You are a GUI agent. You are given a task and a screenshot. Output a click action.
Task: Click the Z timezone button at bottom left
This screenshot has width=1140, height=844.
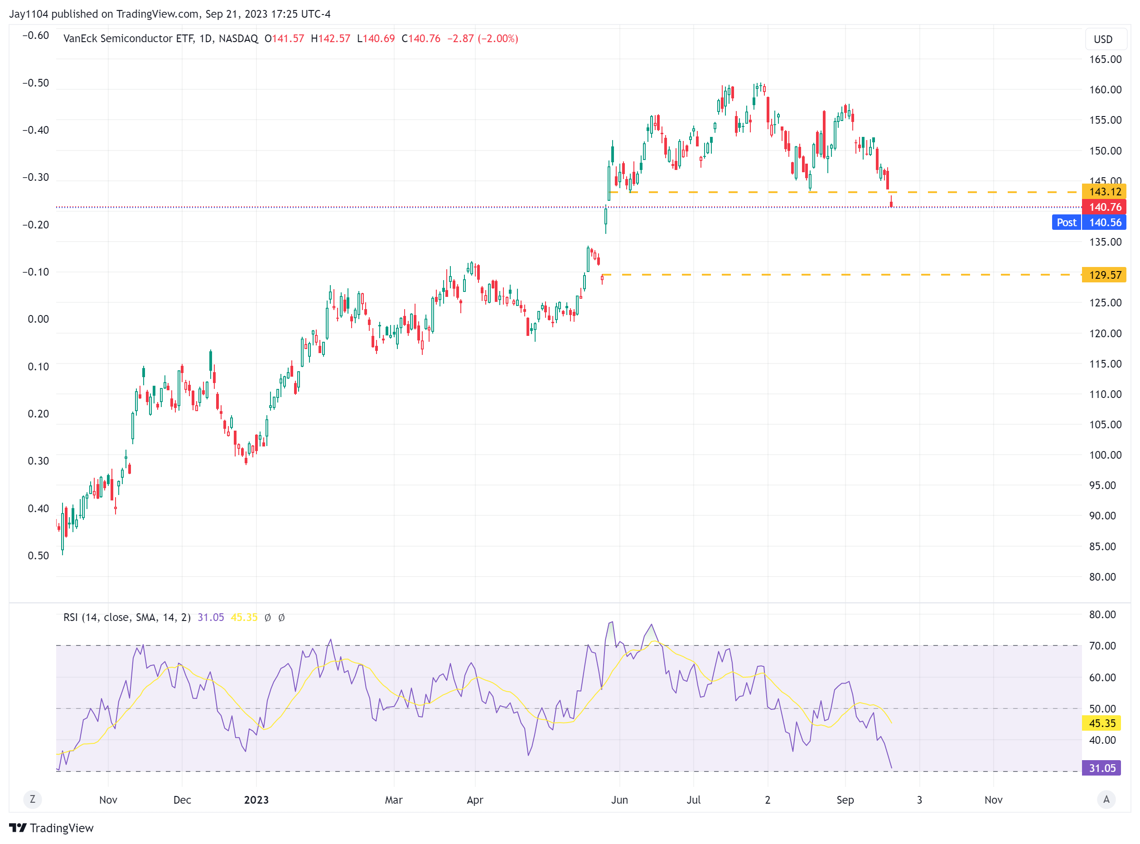click(x=33, y=799)
